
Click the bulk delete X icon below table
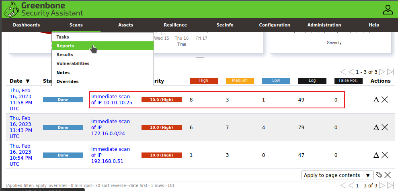click(388, 175)
